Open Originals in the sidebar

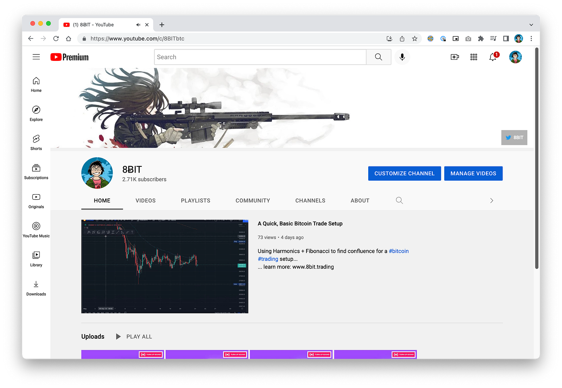36,201
